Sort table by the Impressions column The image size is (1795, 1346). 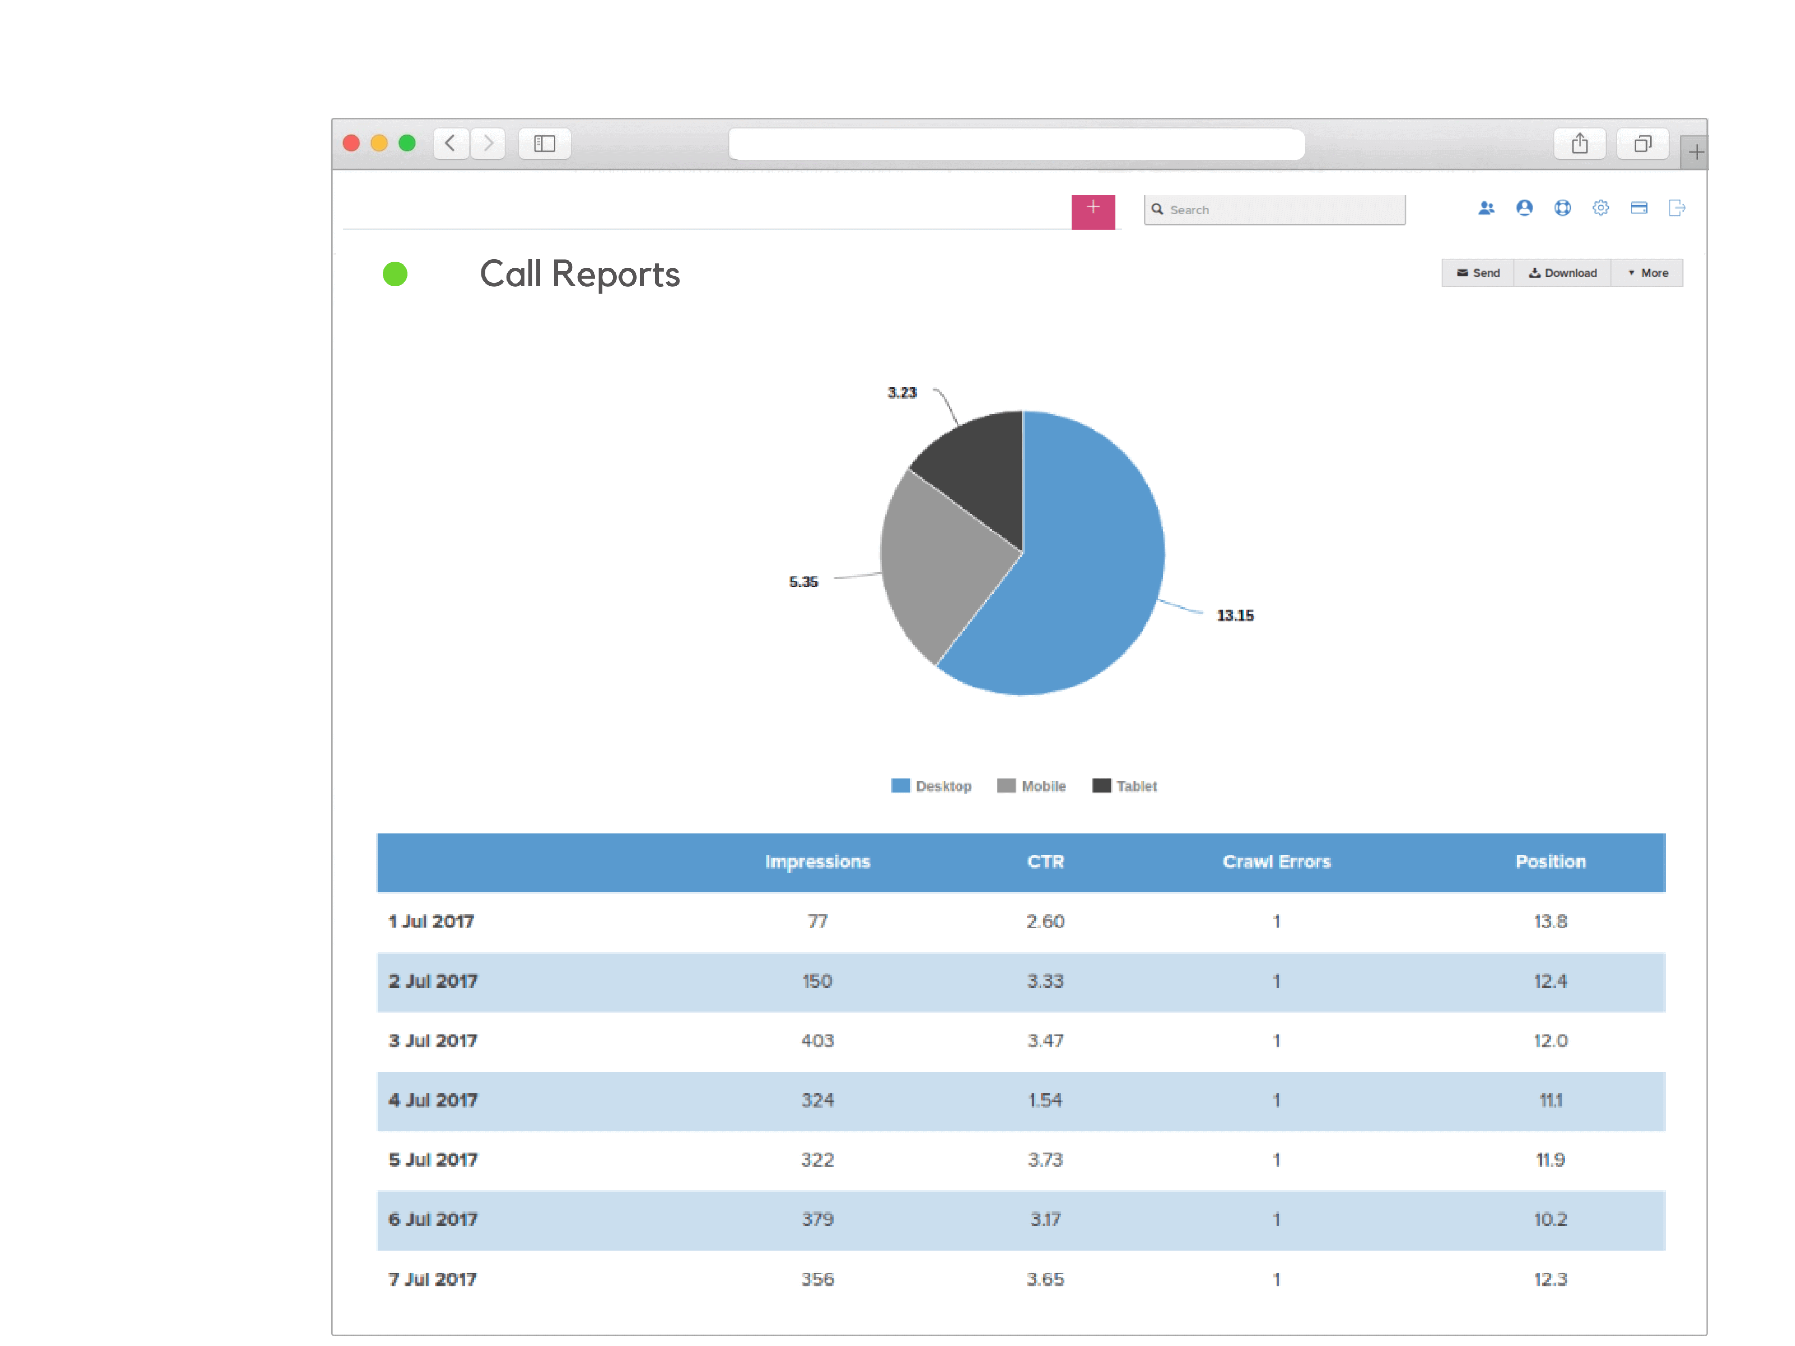[x=817, y=863]
